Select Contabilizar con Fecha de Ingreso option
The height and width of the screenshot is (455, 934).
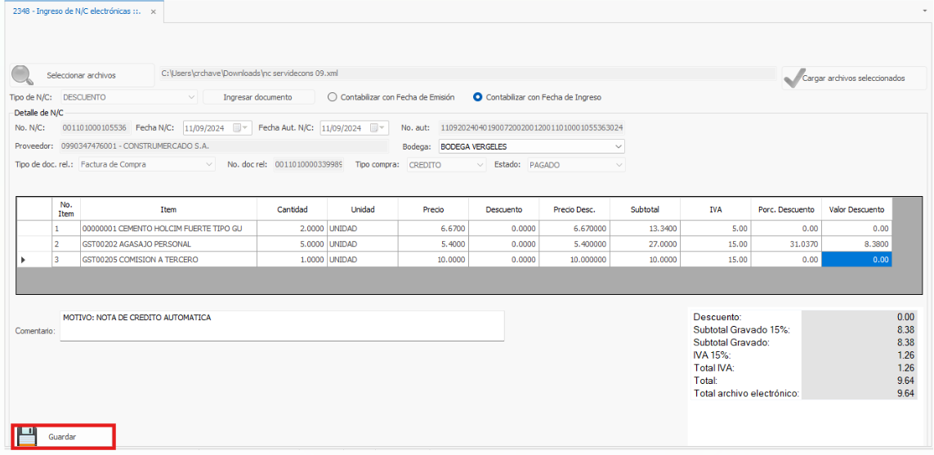pyautogui.click(x=478, y=97)
